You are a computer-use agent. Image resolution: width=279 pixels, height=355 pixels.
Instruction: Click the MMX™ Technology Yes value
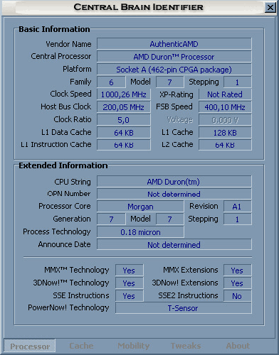point(130,271)
